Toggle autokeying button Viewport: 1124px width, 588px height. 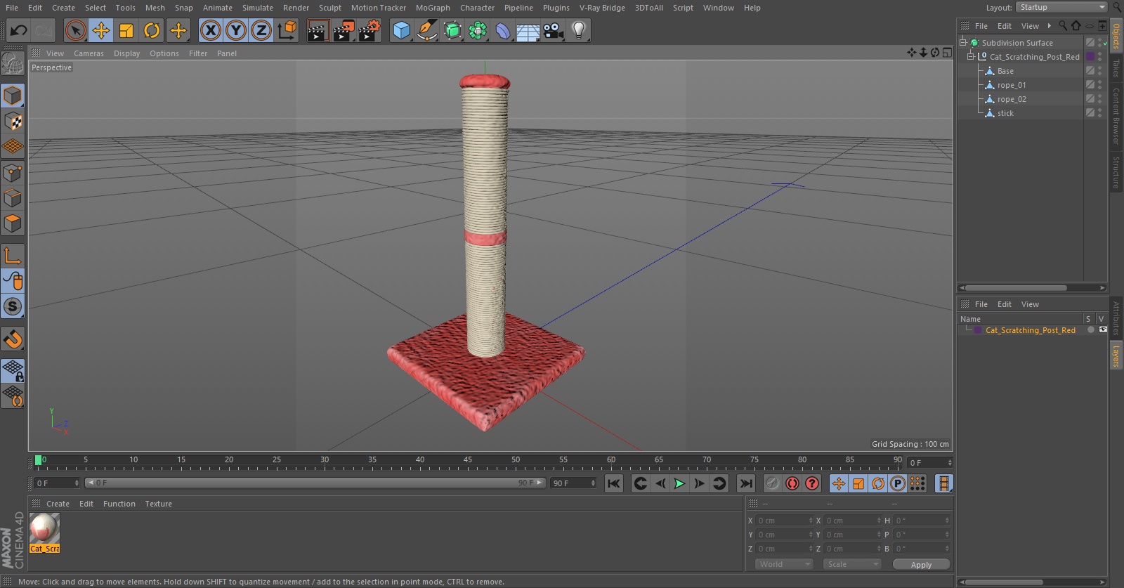click(x=792, y=483)
